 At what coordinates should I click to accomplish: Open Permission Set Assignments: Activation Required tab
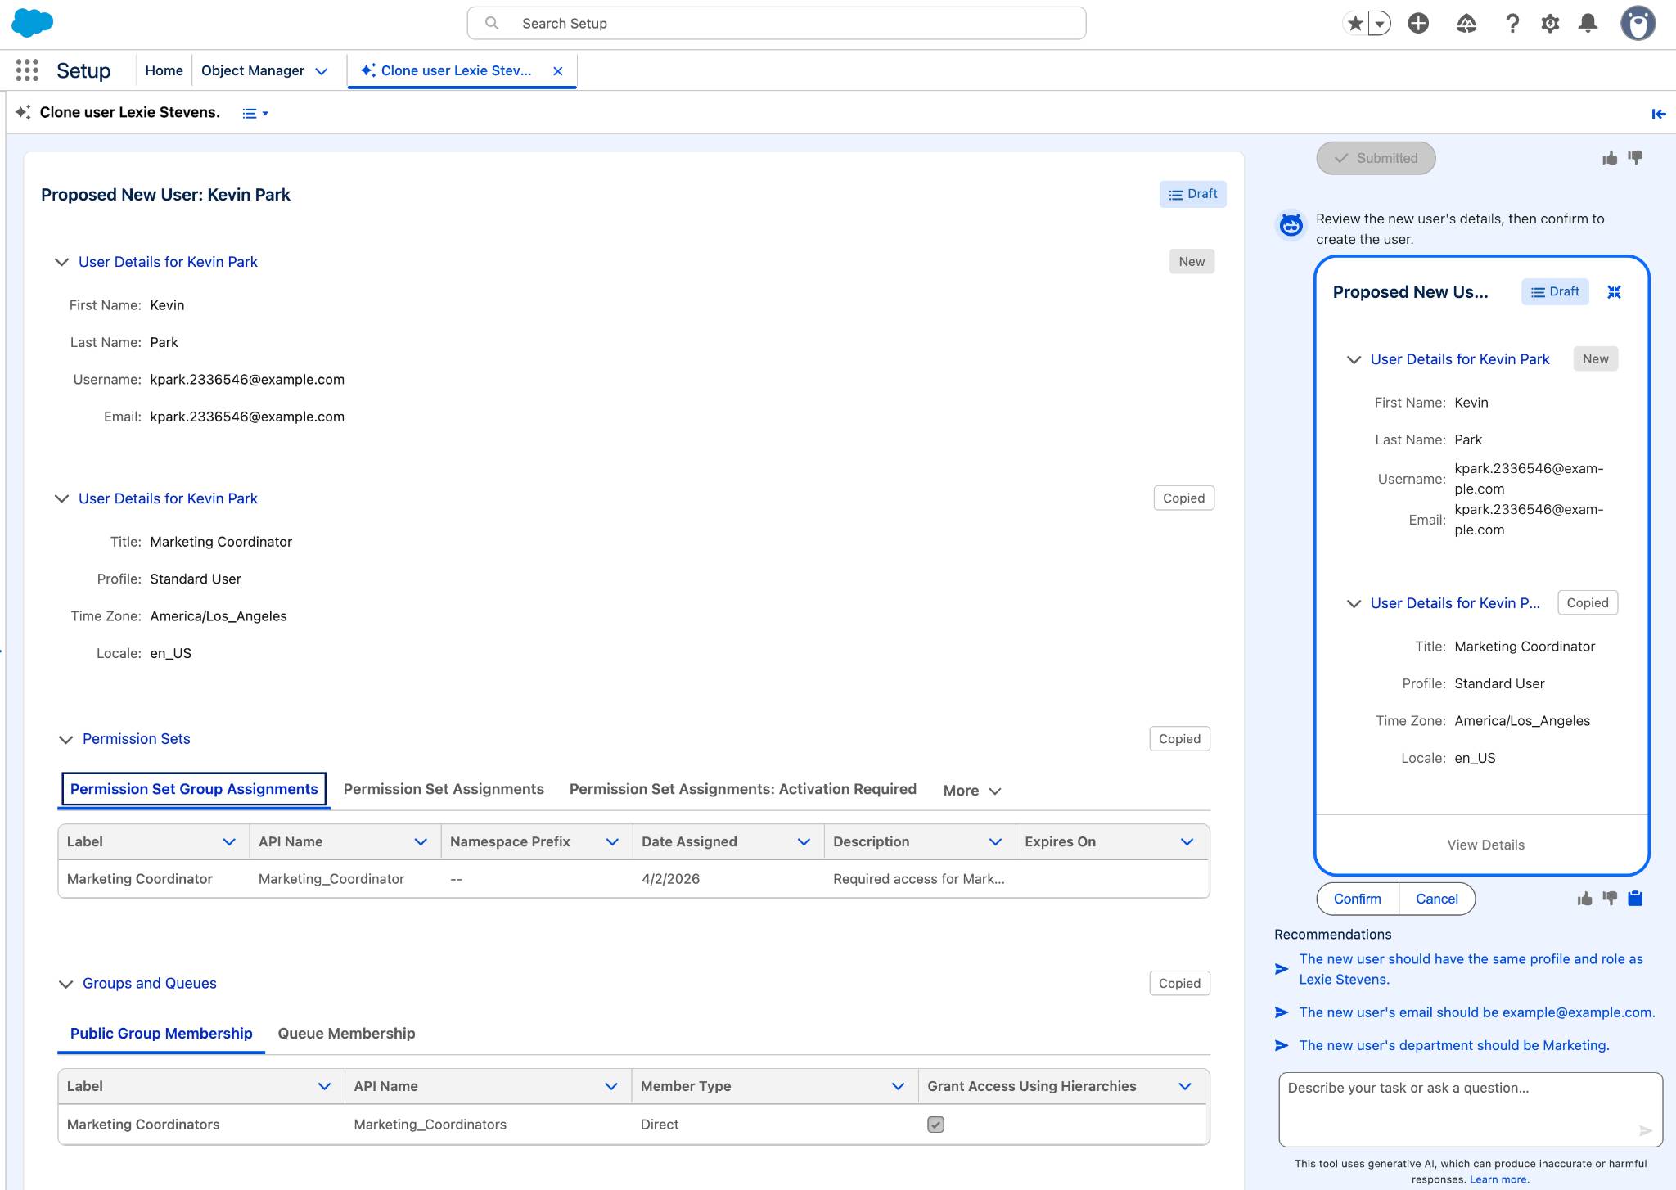(743, 789)
